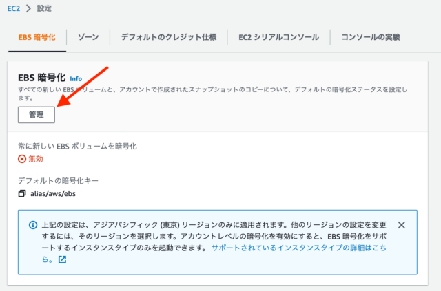
Task: Click the EBS 暗号化 panel heading
Action: (41, 78)
